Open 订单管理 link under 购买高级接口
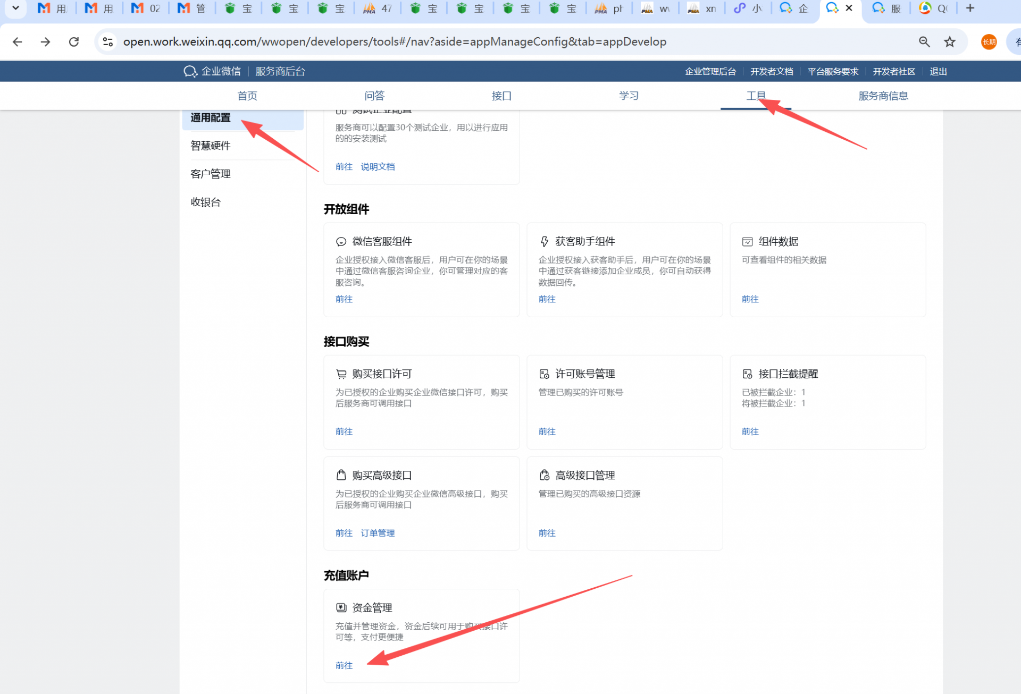 378,533
